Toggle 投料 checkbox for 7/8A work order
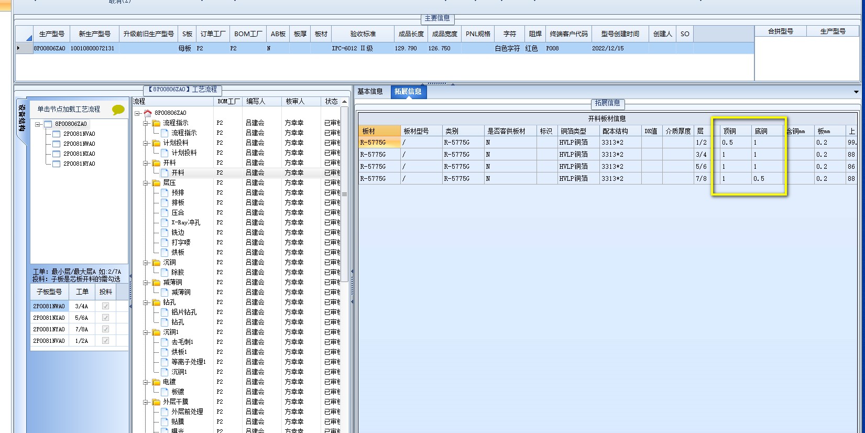 [105, 329]
